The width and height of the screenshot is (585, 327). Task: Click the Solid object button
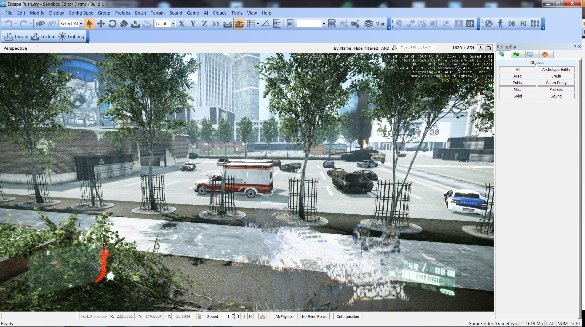click(518, 96)
